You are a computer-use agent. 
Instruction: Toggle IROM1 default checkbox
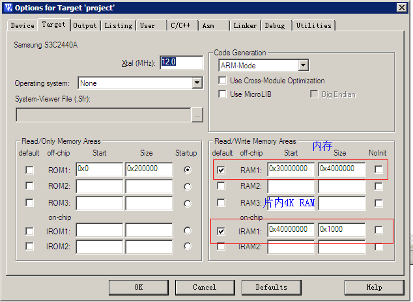29,231
